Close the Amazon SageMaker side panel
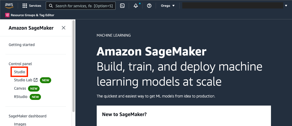This screenshot has height=126, width=292. coord(64,28)
